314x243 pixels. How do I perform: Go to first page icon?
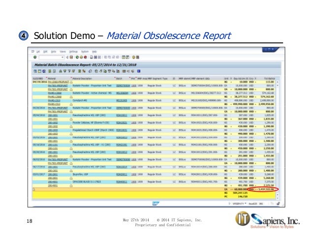click(105, 57)
